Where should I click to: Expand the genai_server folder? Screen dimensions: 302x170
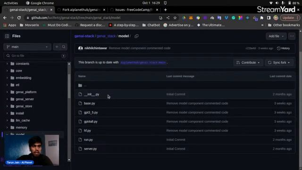point(8,99)
